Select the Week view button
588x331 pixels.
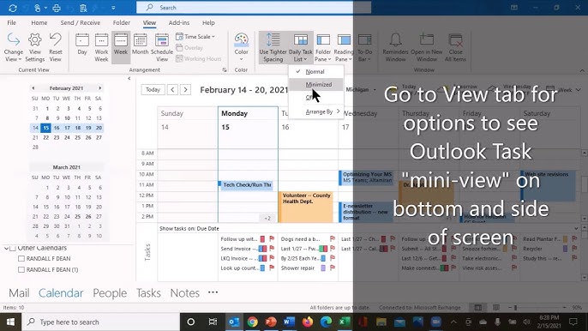coord(121,47)
